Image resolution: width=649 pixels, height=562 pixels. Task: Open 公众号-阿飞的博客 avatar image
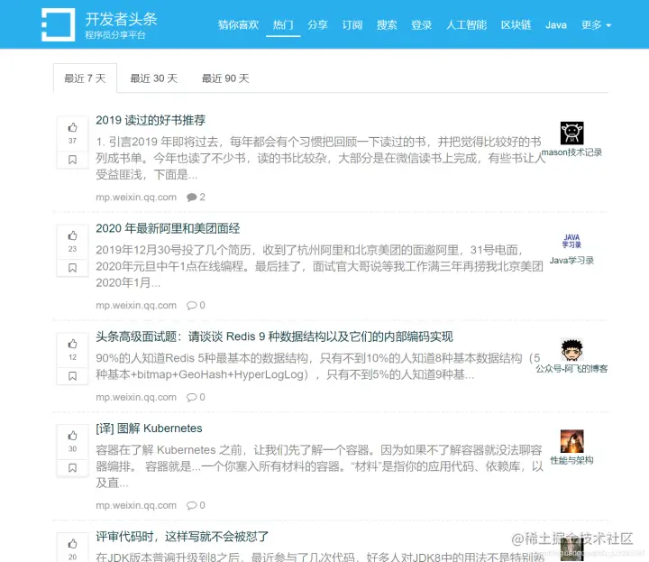click(572, 349)
